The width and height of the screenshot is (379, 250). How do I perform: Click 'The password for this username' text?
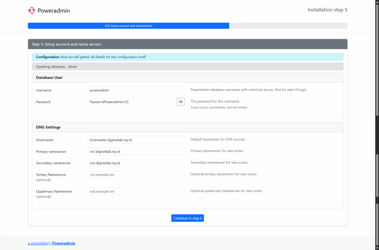(x=215, y=101)
